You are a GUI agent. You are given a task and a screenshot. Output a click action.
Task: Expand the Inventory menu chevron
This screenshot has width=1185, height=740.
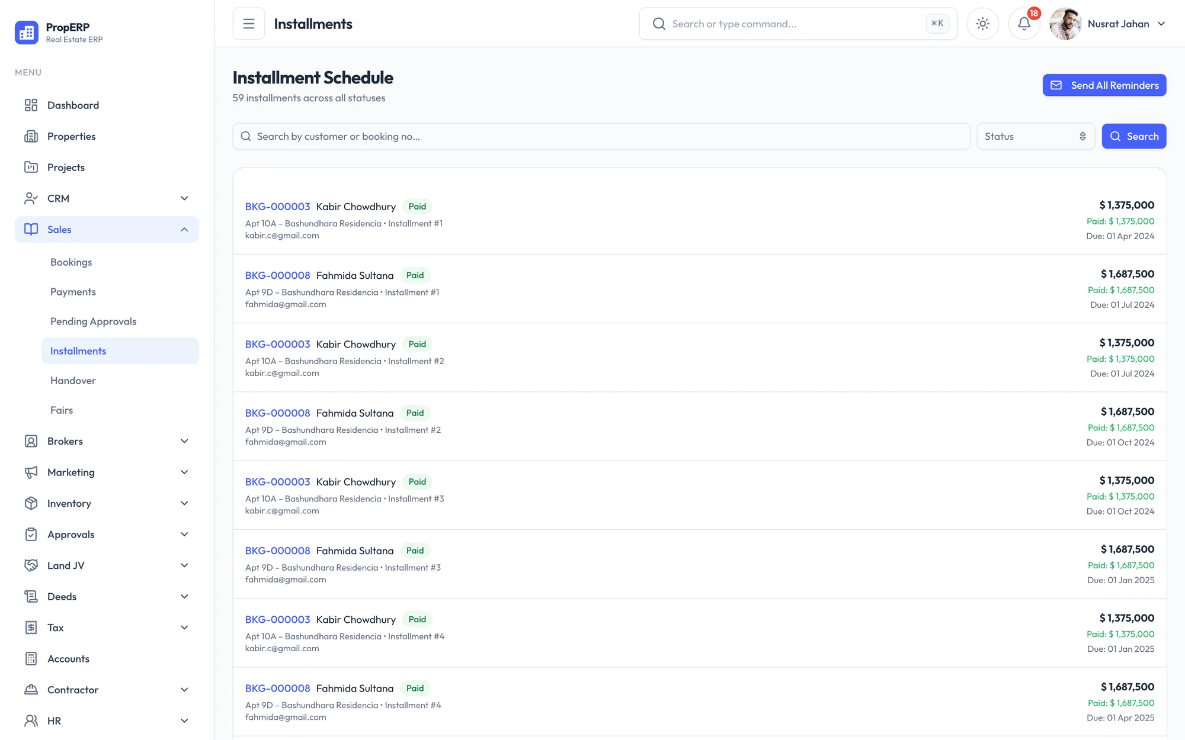pos(184,503)
